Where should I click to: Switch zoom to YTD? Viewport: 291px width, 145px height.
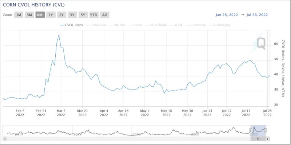coord(93,15)
